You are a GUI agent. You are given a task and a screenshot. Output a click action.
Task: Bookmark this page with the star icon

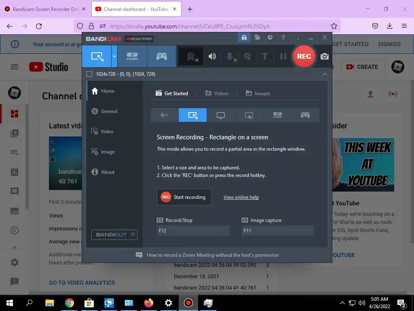click(x=334, y=26)
